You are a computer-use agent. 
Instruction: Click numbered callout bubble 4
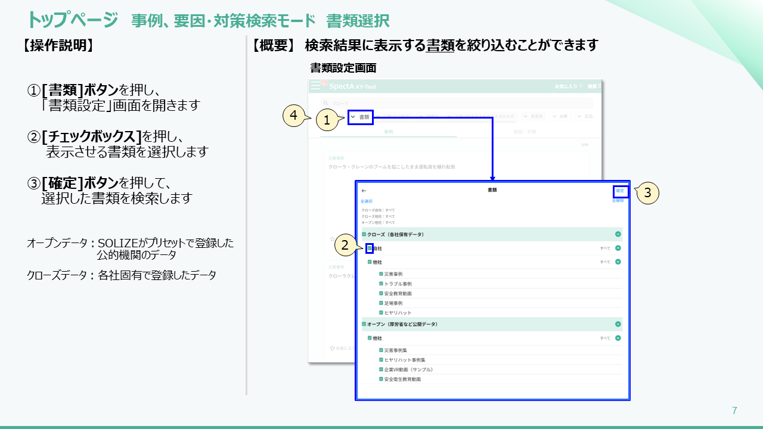click(x=294, y=115)
